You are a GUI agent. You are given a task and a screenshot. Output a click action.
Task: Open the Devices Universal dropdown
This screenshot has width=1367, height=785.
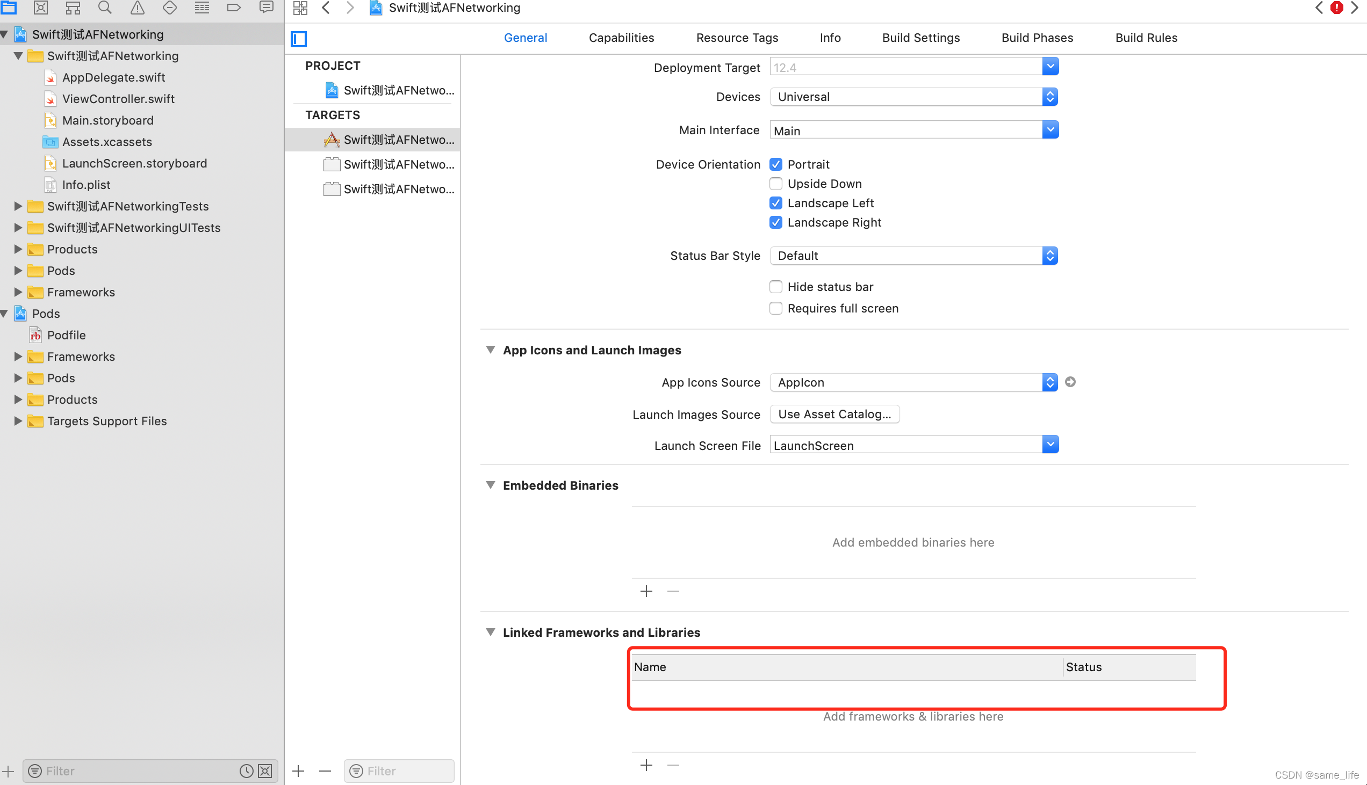coord(913,97)
